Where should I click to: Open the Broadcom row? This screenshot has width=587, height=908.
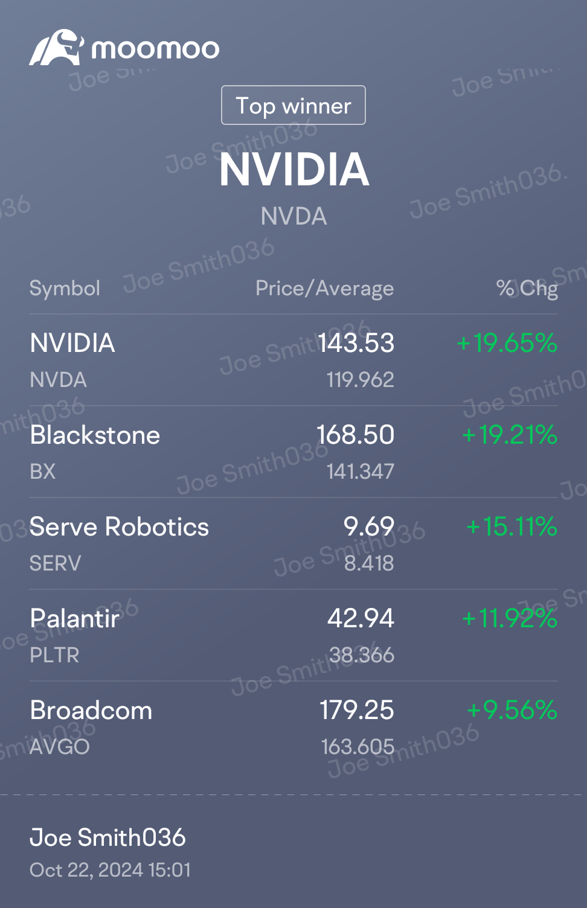click(293, 727)
